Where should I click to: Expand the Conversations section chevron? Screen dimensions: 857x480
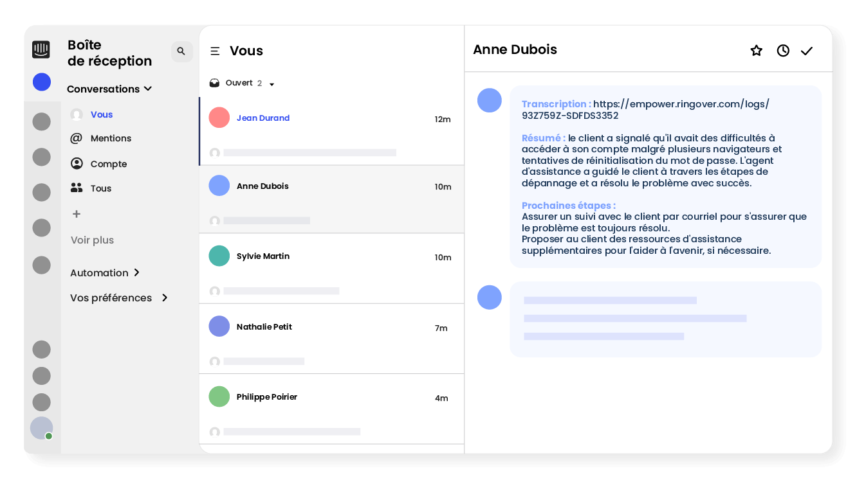(148, 89)
